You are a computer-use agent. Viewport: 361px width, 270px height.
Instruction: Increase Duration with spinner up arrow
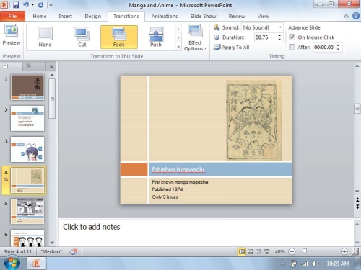point(279,35)
